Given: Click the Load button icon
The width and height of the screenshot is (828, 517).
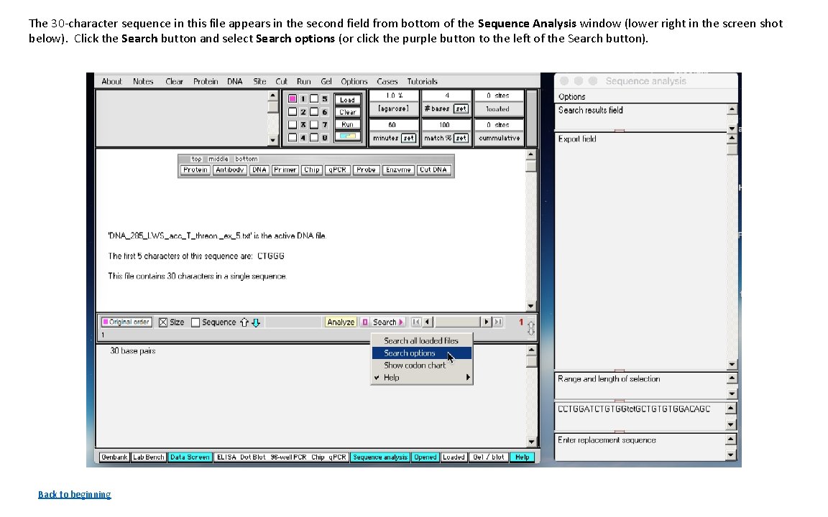Looking at the screenshot, I should coord(348,101).
